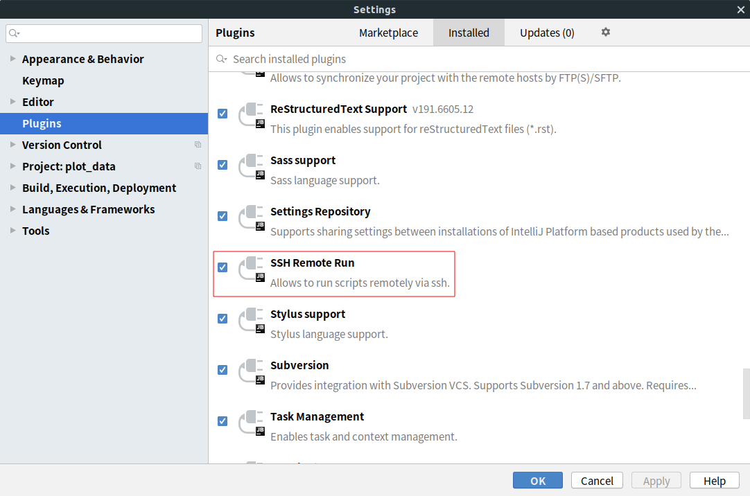Open the plugins gear settings menu

[606, 32]
